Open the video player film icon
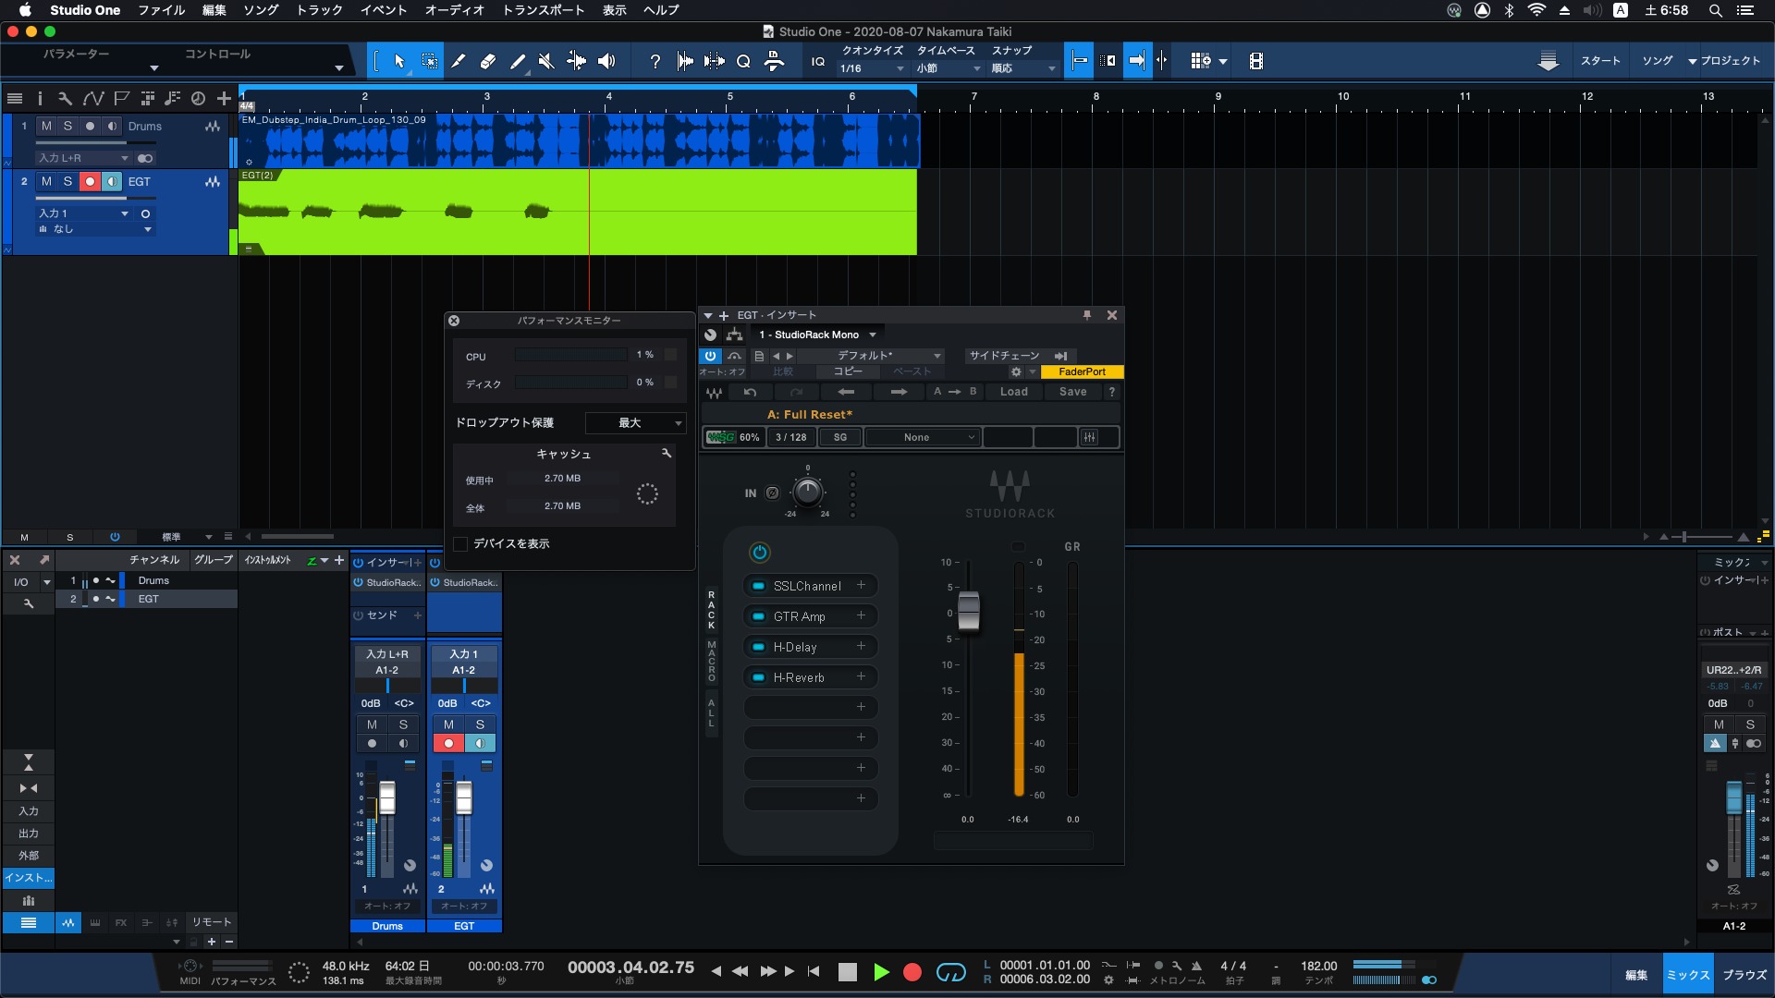Viewport: 1775px width, 998px height. click(x=1255, y=61)
